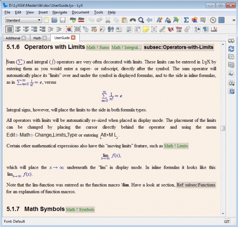
Task: Click the spellcheck icon with green checkmark
Action: pyautogui.click(x=73, y=20)
